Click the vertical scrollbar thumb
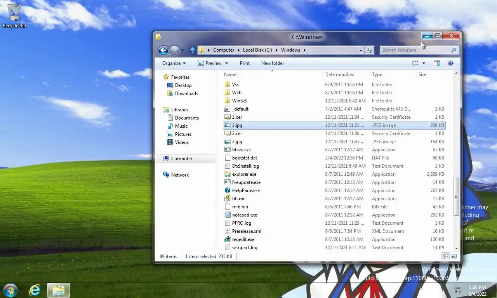The image size is (497, 298). pos(456,196)
